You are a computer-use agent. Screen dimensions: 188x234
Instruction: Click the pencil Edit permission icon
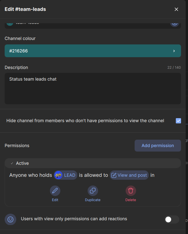55,191
